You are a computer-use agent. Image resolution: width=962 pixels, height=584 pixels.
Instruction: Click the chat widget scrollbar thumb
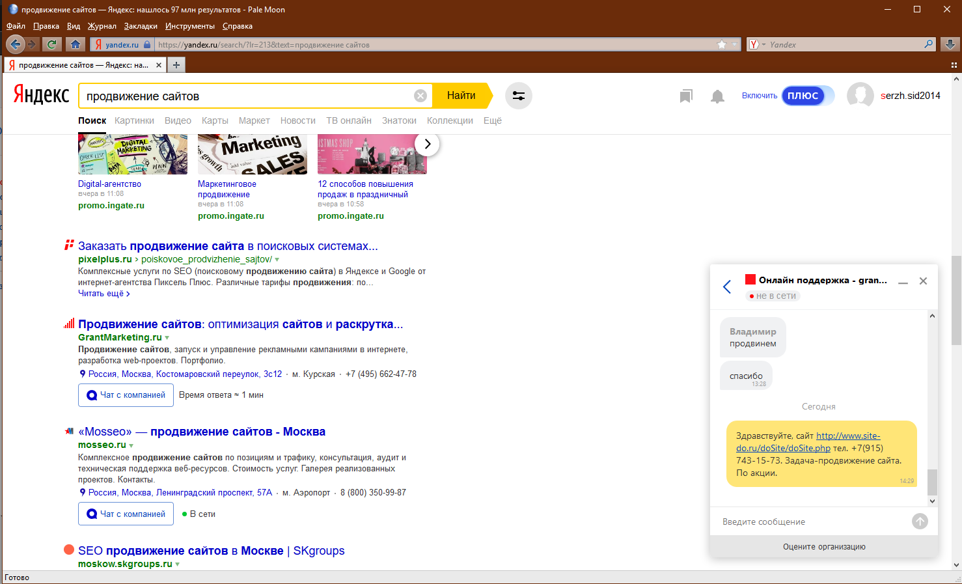(932, 482)
